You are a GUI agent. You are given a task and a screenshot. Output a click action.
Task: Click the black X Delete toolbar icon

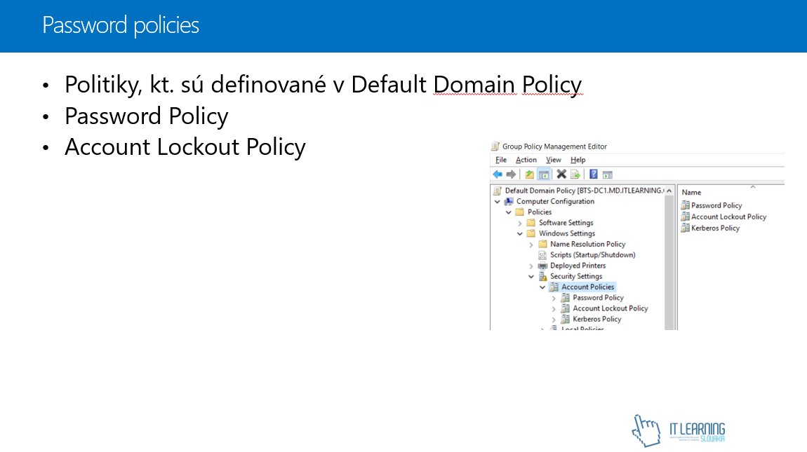coord(561,174)
